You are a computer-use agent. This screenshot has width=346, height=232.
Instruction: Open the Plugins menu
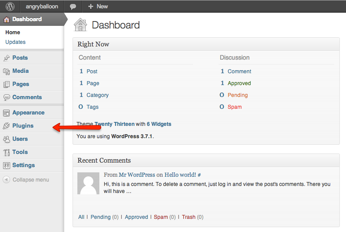pyautogui.click(x=23, y=126)
